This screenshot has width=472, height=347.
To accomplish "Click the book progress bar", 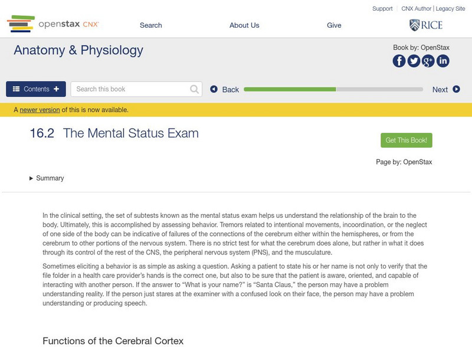I will (x=333, y=89).
